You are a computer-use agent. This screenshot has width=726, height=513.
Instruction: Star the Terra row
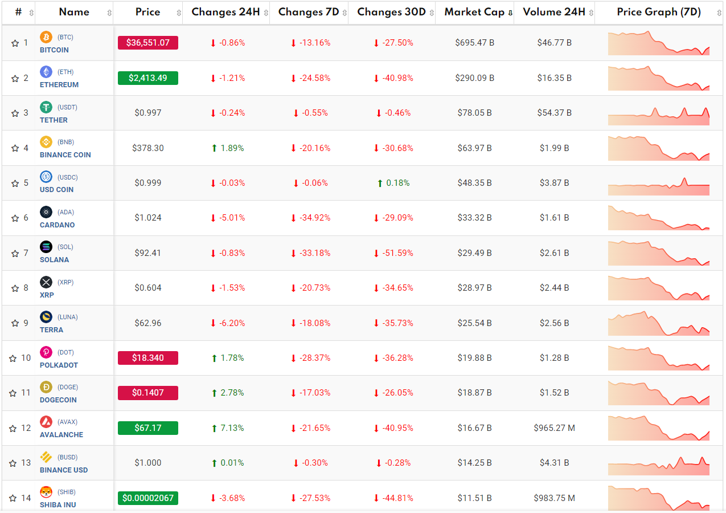[15, 323]
